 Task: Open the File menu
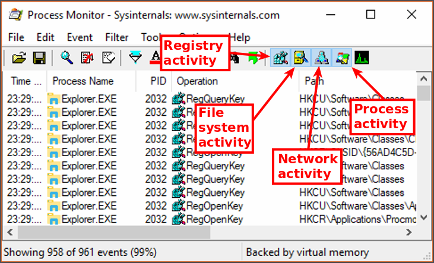tap(17, 37)
